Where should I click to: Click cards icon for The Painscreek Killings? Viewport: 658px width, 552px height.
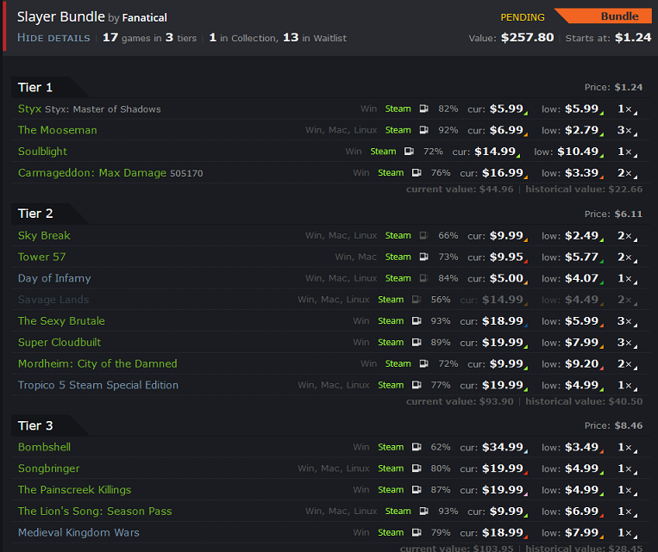click(417, 490)
